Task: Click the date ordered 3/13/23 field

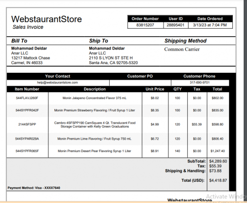Action: click(210, 25)
